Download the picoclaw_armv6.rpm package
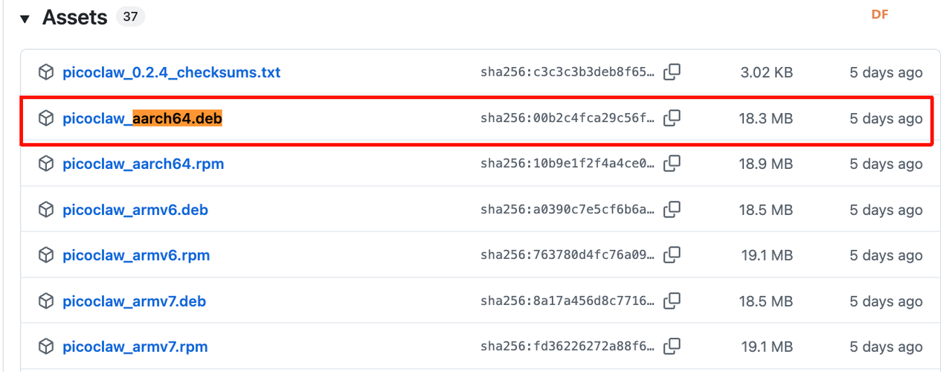The height and width of the screenshot is (372, 952). [x=136, y=255]
